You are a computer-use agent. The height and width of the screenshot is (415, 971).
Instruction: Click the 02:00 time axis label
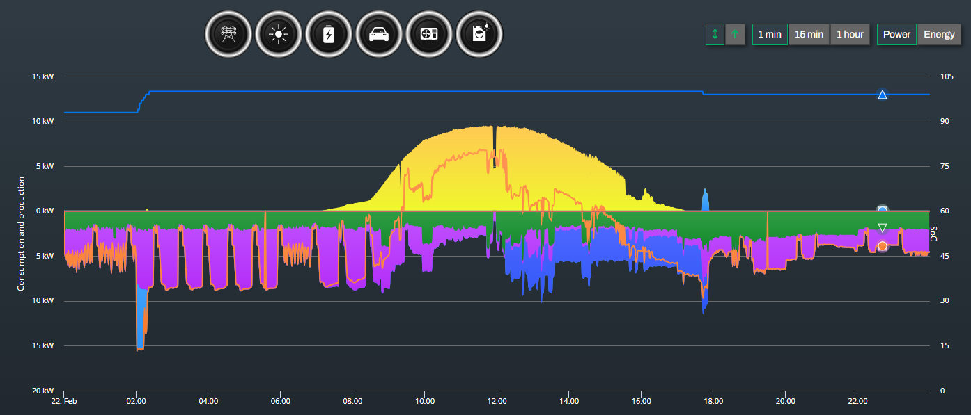(136, 401)
